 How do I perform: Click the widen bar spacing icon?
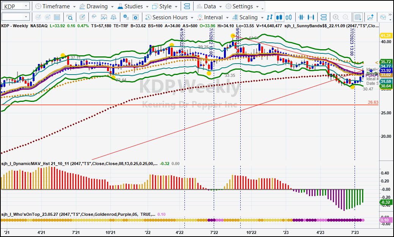pos(311,17)
